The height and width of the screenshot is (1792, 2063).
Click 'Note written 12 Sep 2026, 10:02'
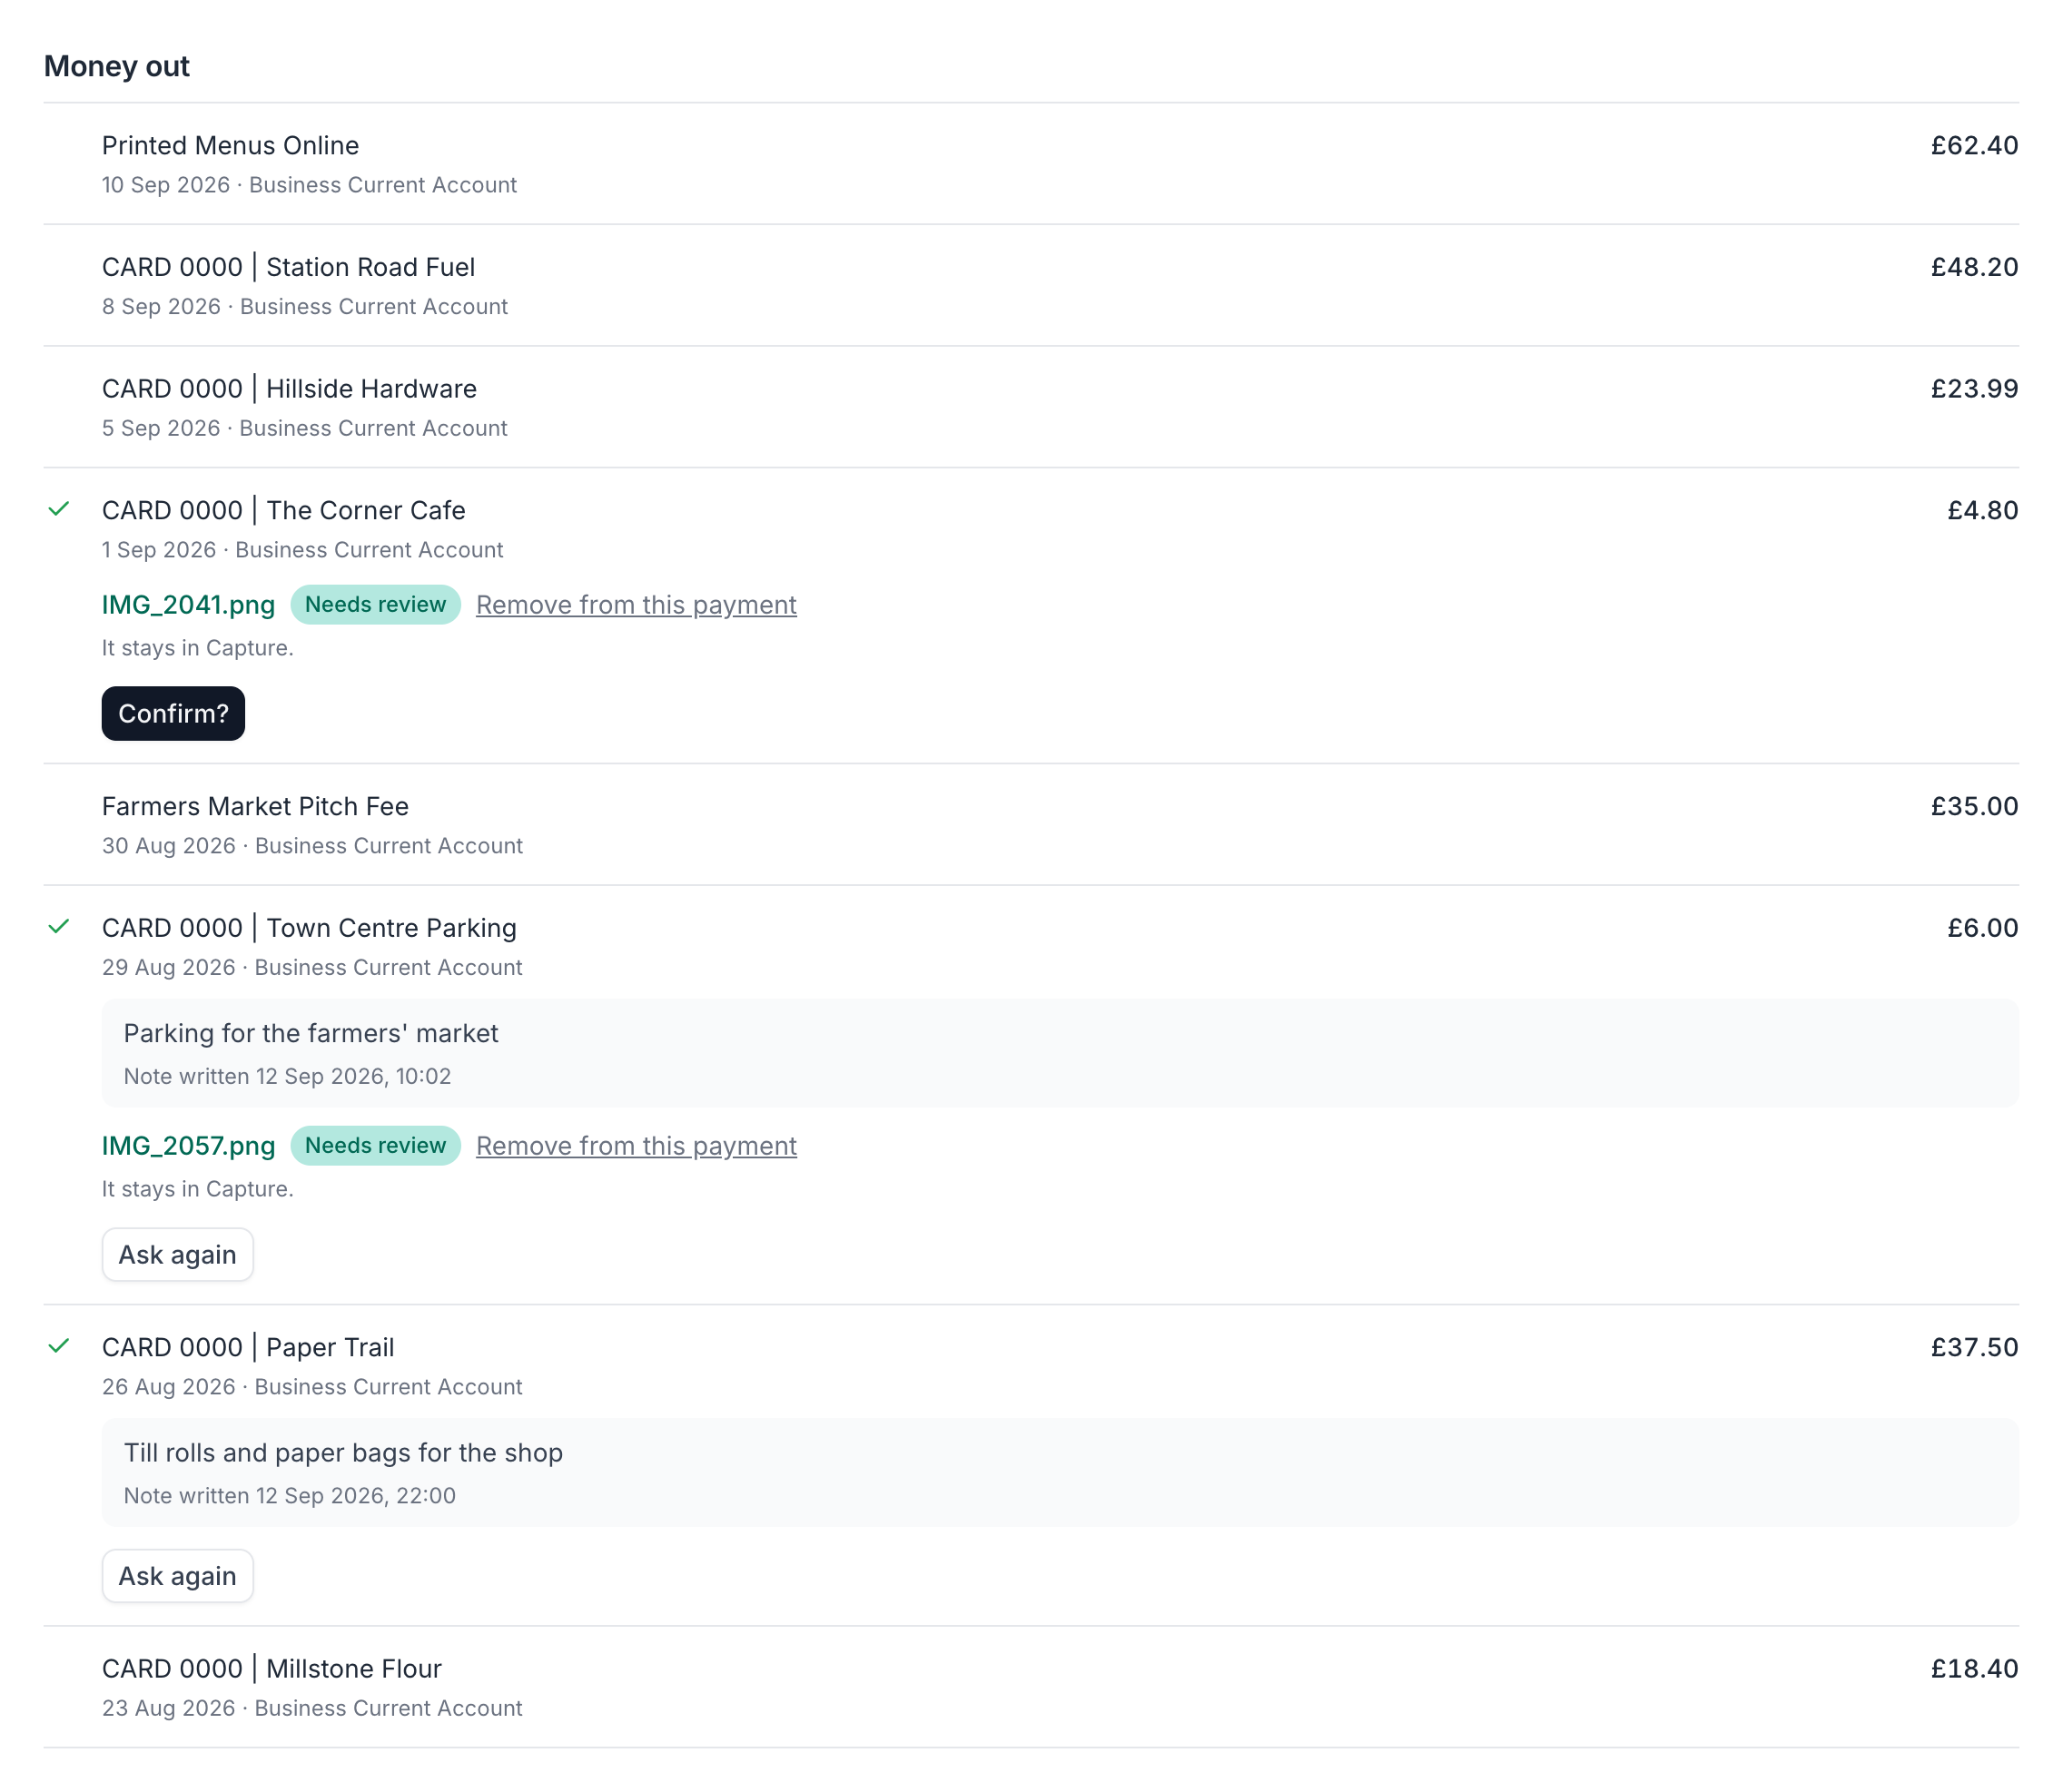[x=287, y=1077]
